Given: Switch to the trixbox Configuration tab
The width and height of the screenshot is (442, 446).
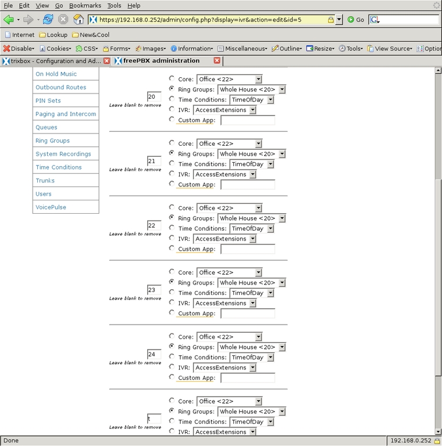Looking at the screenshot, I should pos(55,60).
